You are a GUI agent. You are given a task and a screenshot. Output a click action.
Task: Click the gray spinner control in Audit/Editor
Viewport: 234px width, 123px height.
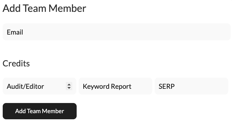(x=69, y=86)
